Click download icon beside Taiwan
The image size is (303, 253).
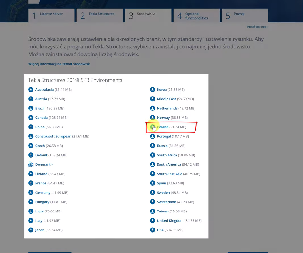[x=153, y=211]
